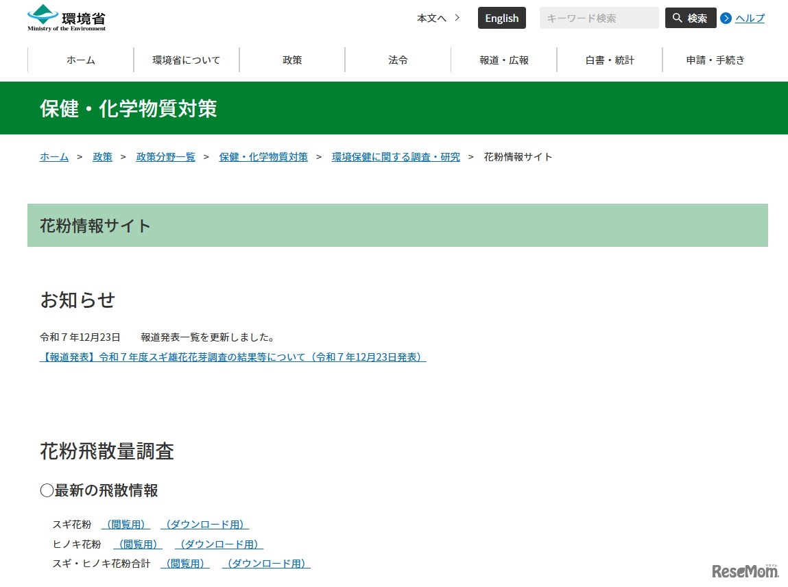Open スギ花粉 閲覧用 viewing link
This screenshot has width=788, height=587.
[x=126, y=524]
